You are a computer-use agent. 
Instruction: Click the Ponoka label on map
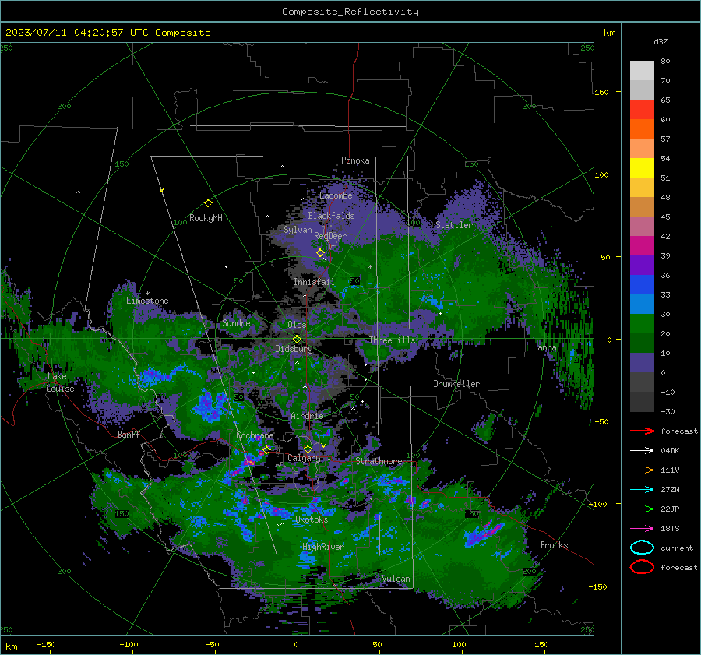coord(355,160)
